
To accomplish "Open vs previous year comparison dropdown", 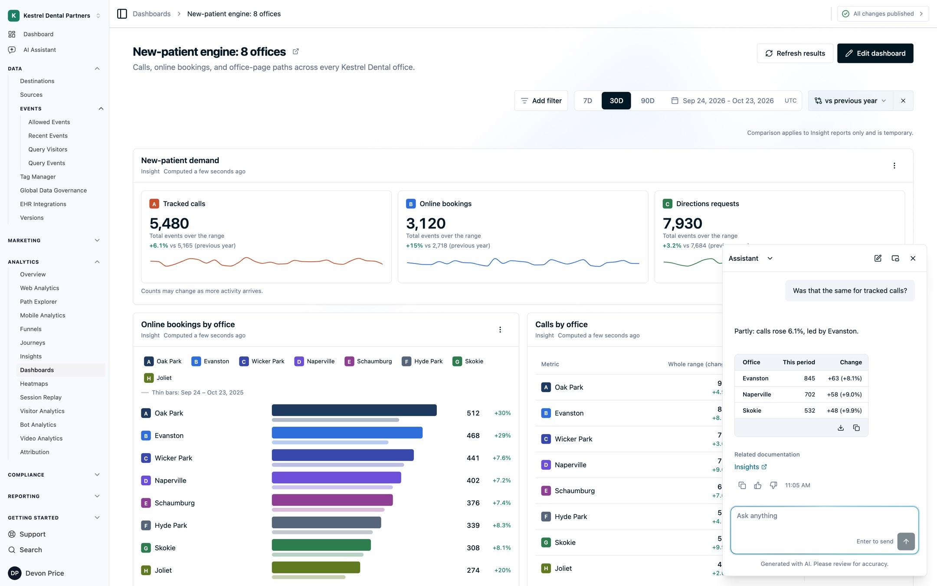I will 850,101.
